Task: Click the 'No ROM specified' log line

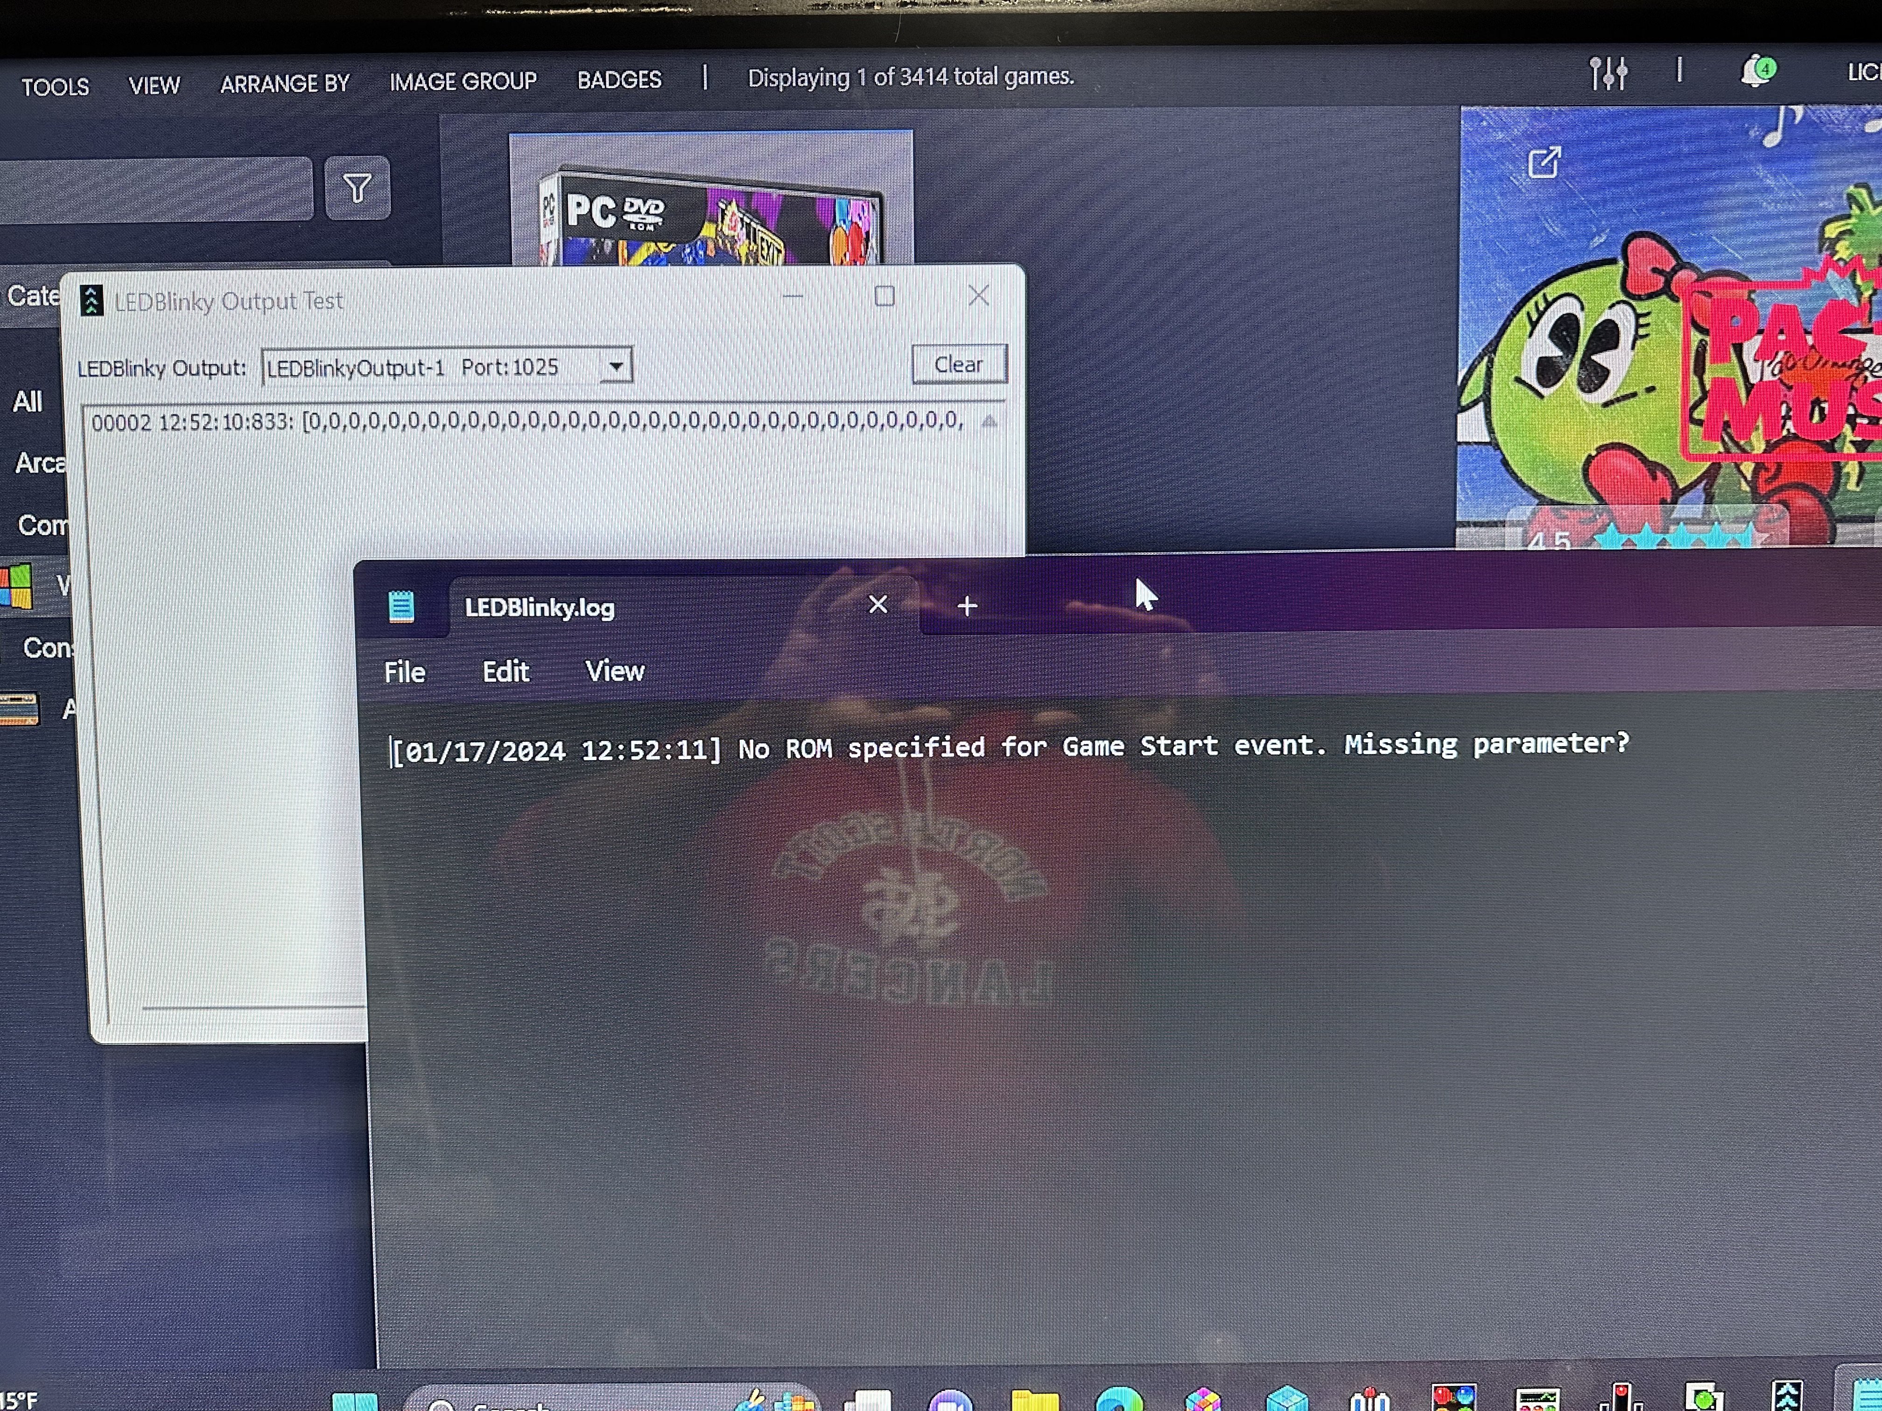Action: point(1010,747)
